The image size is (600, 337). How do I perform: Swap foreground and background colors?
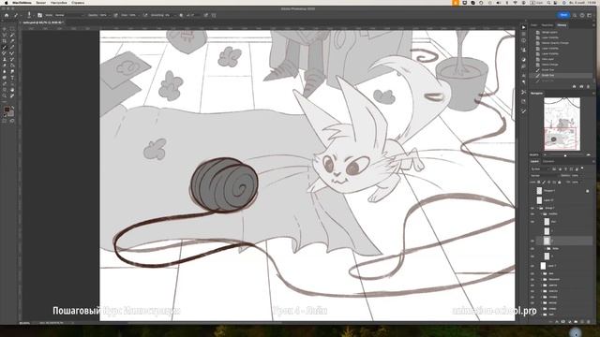[12, 107]
